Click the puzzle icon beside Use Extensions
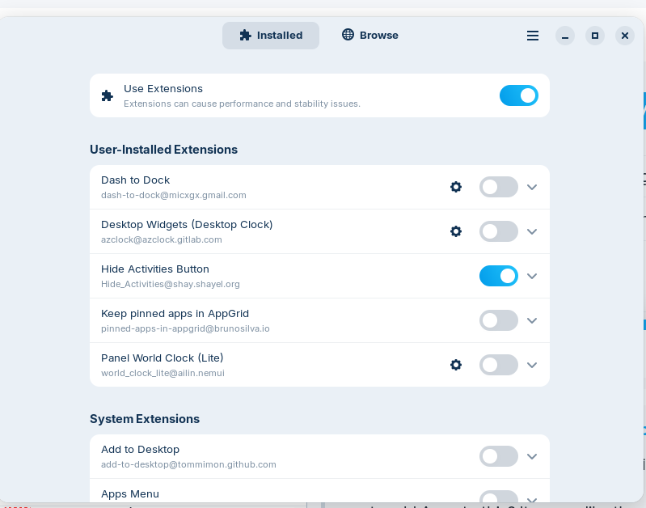 pos(107,95)
